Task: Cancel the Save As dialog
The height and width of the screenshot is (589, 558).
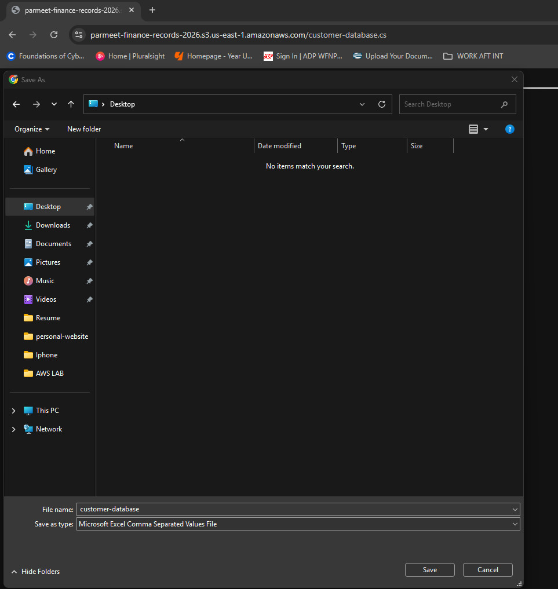Action: click(x=487, y=570)
